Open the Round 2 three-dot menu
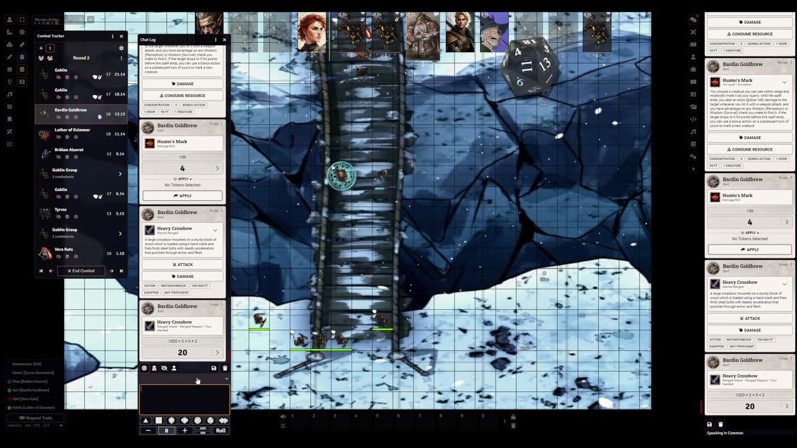 (x=121, y=58)
